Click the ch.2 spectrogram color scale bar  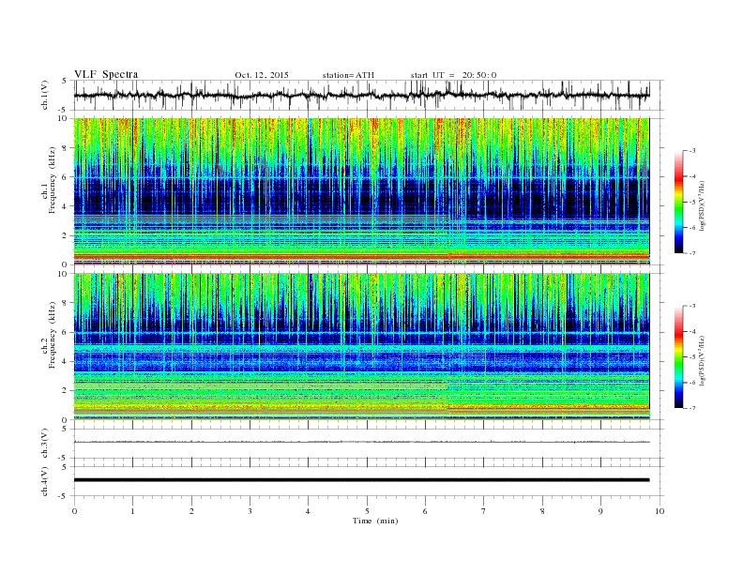tap(679, 356)
